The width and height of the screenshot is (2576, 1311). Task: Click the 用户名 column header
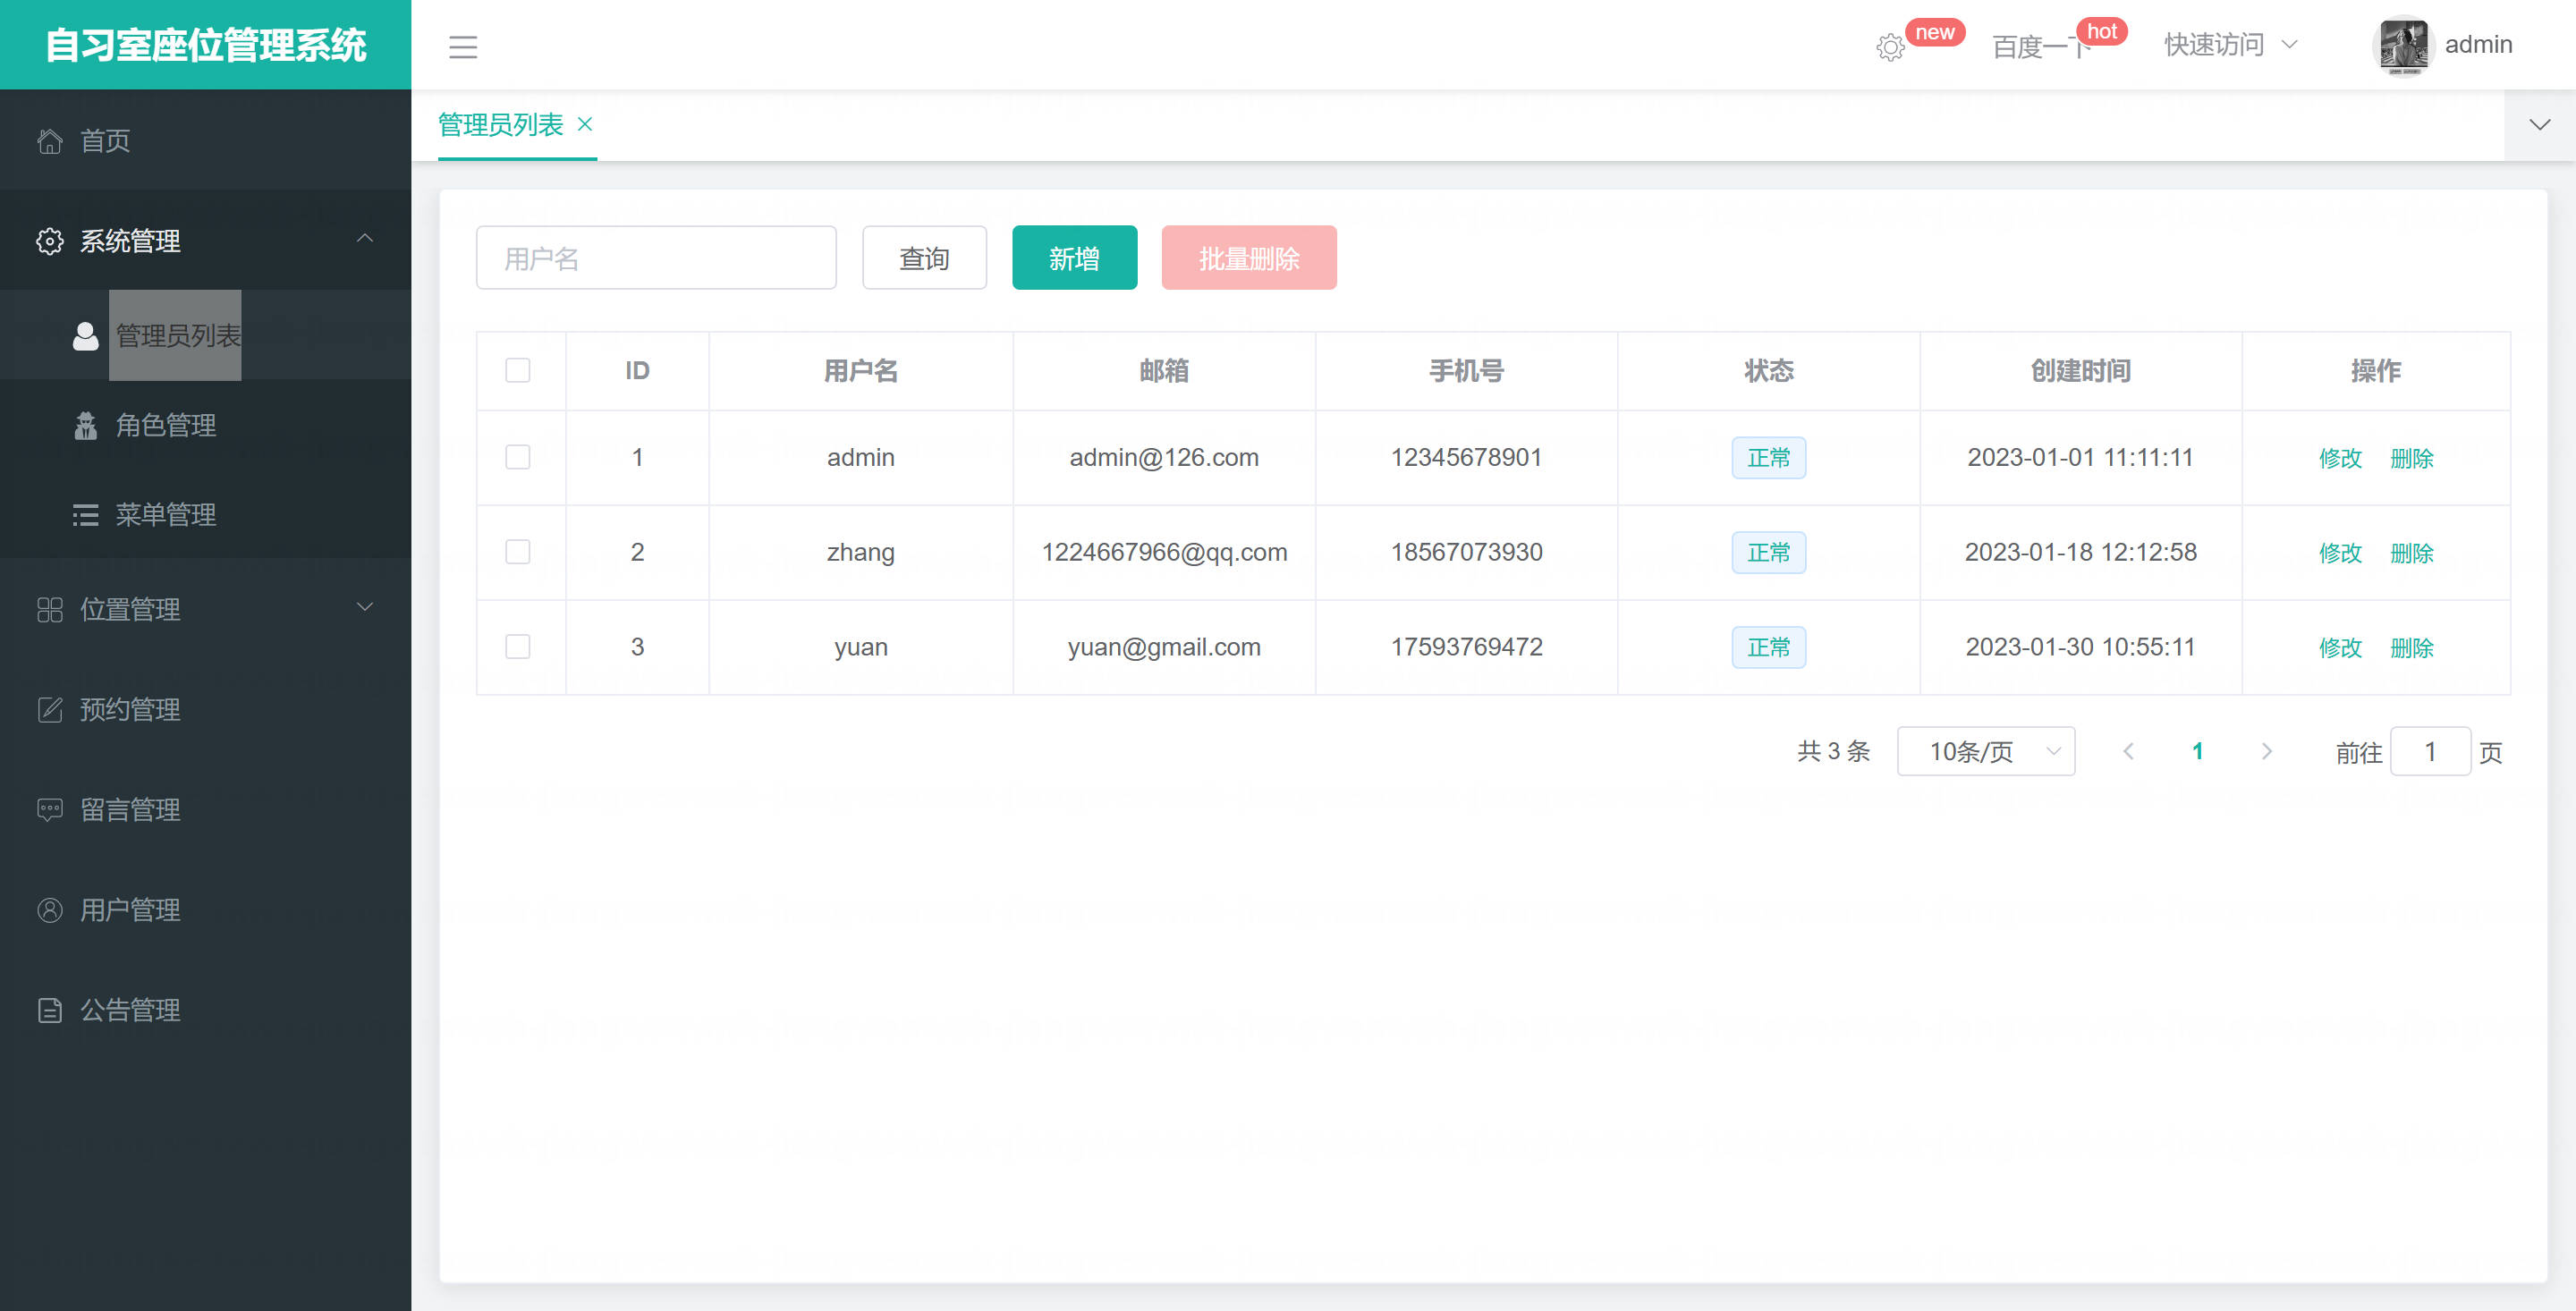point(860,371)
